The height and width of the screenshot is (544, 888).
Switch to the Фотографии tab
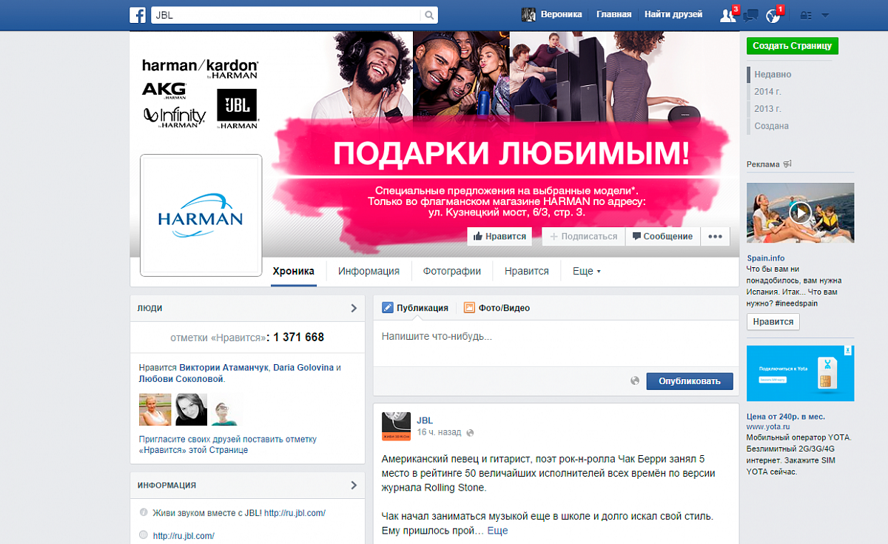(452, 271)
